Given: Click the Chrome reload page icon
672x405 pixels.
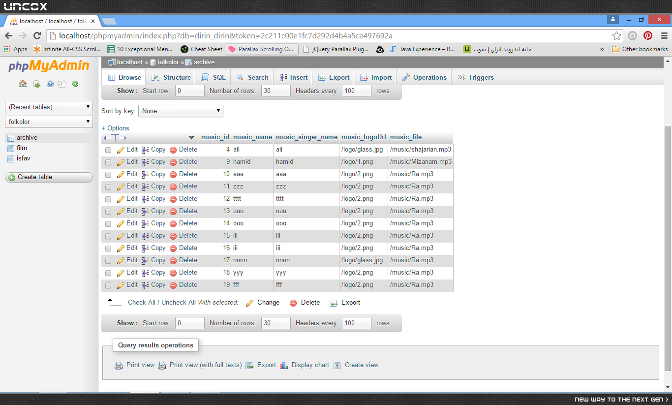Looking at the screenshot, I should click(37, 35).
